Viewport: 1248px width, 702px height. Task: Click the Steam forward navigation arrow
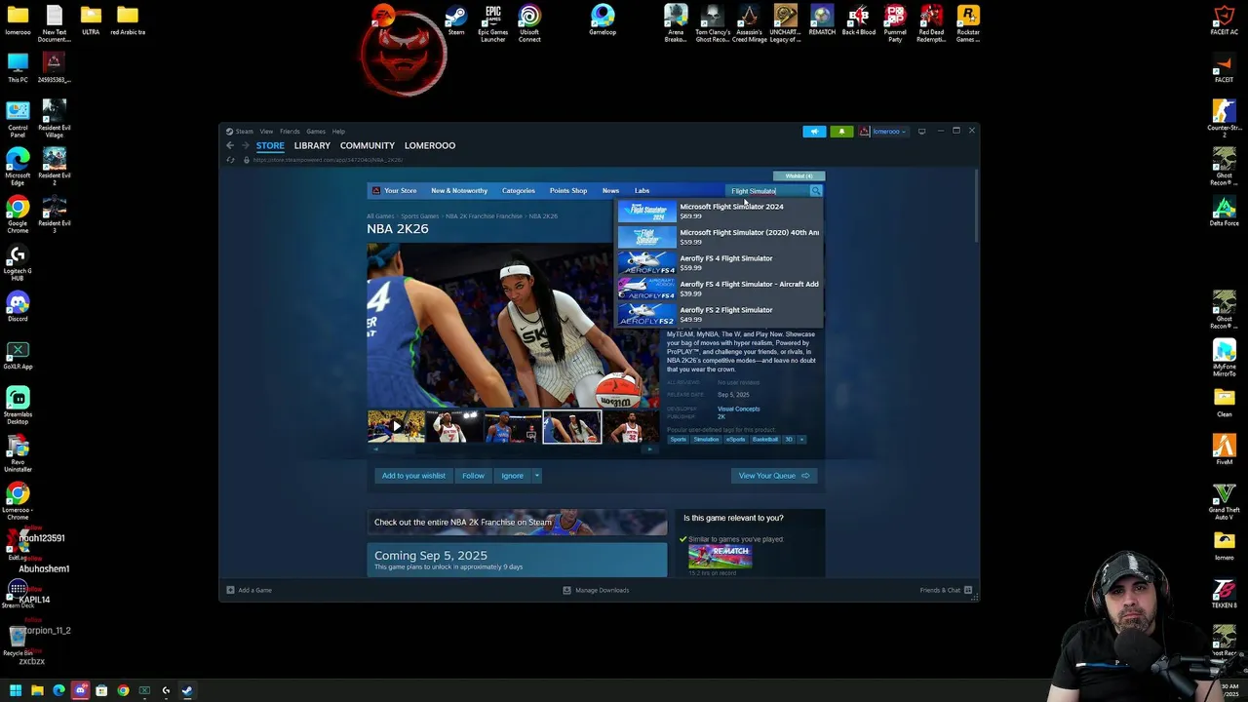pos(245,145)
